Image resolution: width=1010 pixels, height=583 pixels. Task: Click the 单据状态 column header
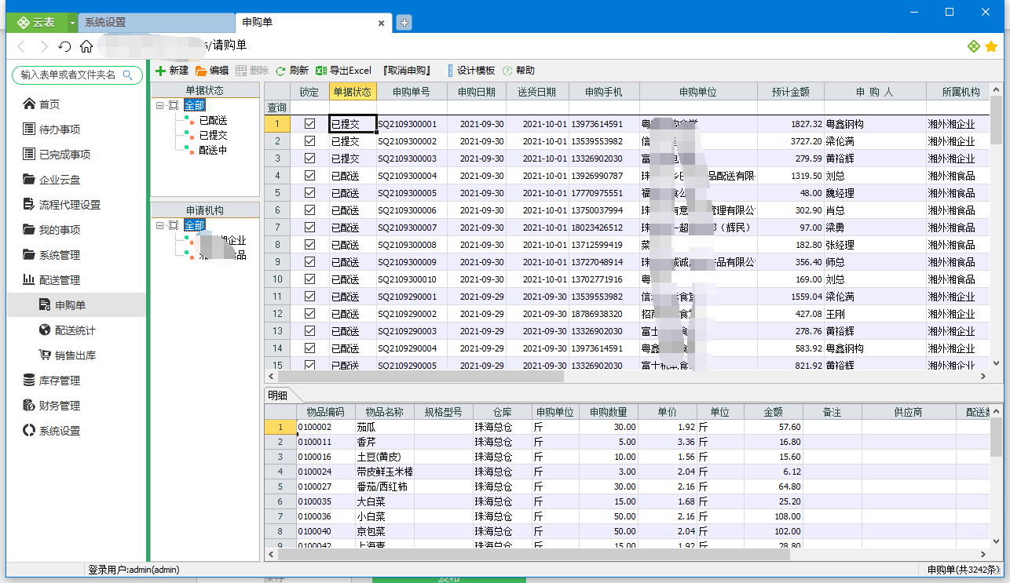(x=353, y=92)
